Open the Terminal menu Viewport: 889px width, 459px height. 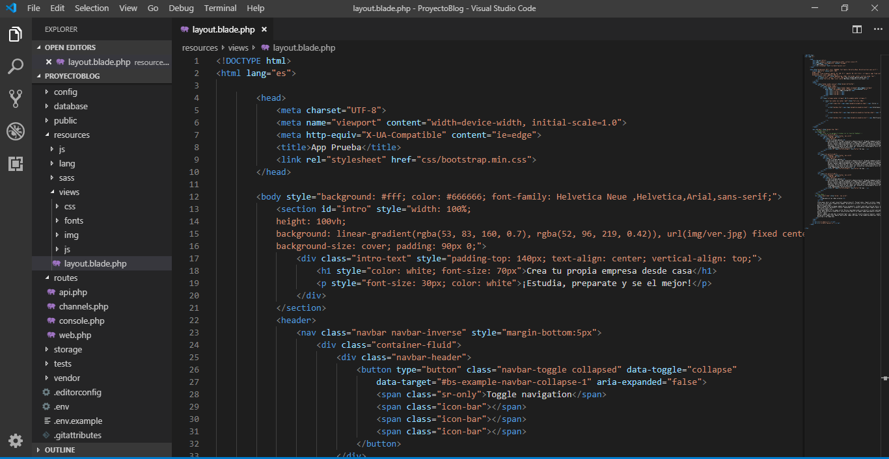point(220,8)
